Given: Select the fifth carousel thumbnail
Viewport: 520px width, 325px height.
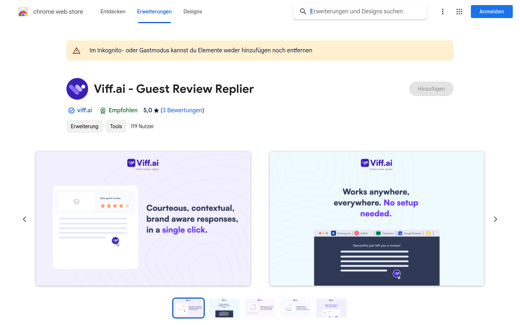Looking at the screenshot, I should coord(331,308).
